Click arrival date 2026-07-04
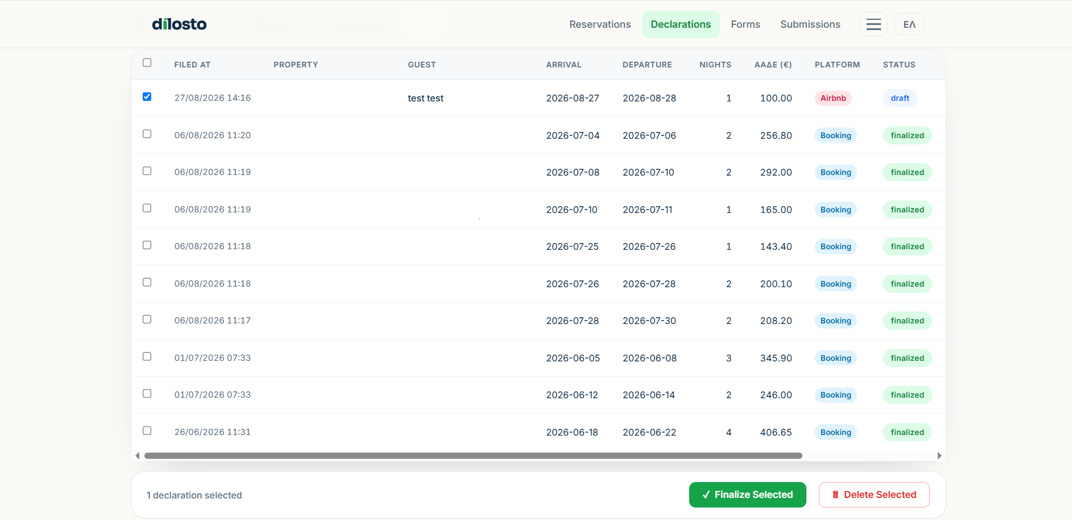The image size is (1072, 520). click(x=573, y=135)
